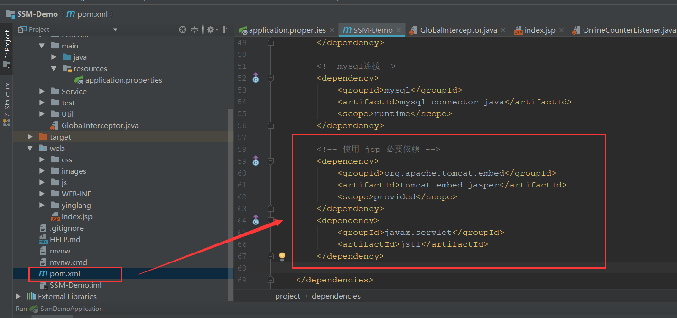Click pom.xml in the navigation breadcrumb
677x318 pixels.
[93, 14]
